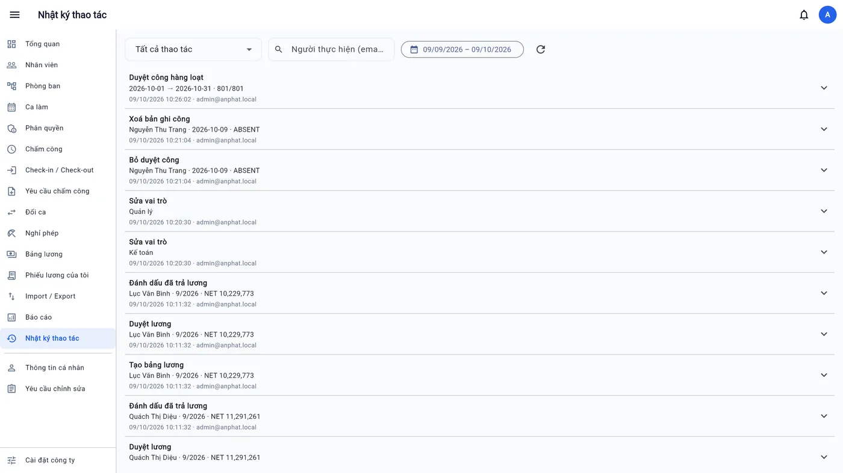Select Nhật ký thao tác in sidebar
This screenshot has height=473, width=843.
pyautogui.click(x=58, y=338)
